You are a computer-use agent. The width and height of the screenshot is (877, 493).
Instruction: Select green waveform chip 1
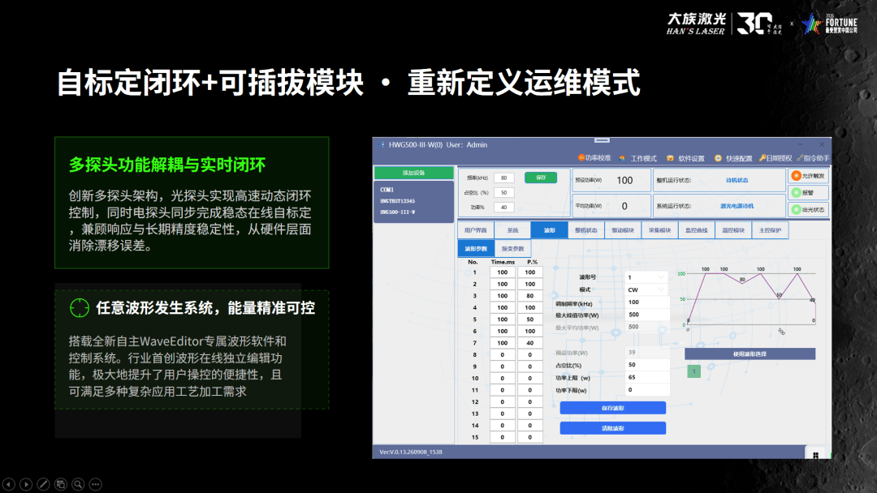694,371
